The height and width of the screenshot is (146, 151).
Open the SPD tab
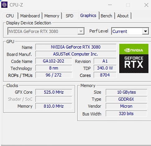tap(70, 16)
